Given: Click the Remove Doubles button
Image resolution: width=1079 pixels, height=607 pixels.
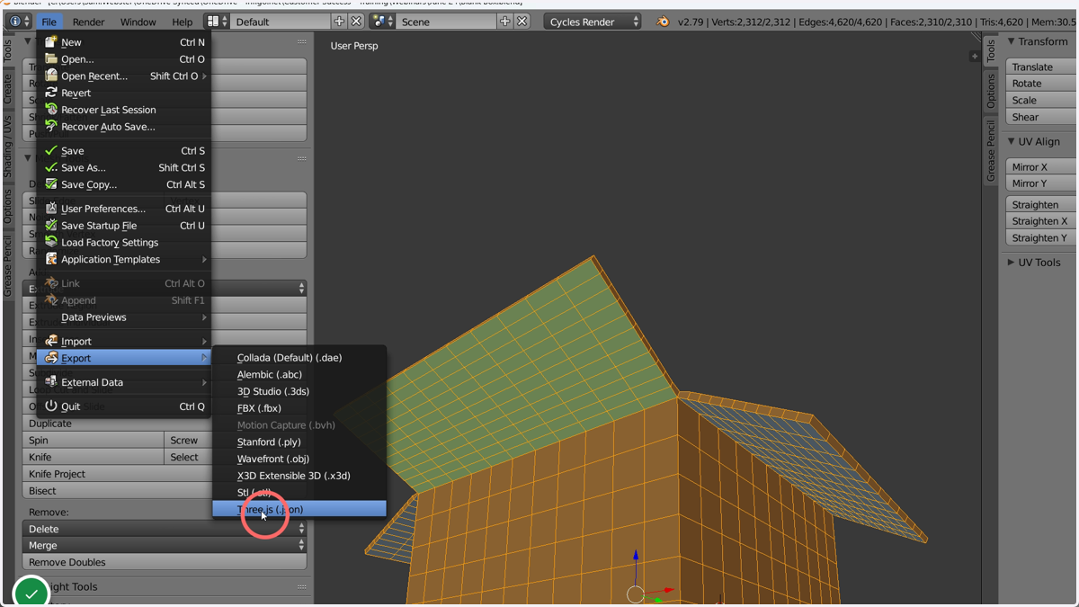Looking at the screenshot, I should pyautogui.click(x=165, y=563).
